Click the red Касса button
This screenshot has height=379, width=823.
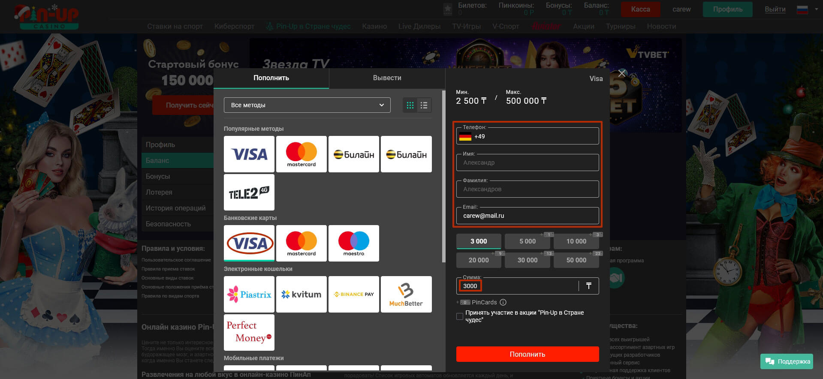click(640, 9)
